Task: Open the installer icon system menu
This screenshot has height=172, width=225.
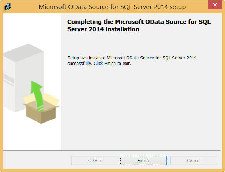Action: (8, 7)
